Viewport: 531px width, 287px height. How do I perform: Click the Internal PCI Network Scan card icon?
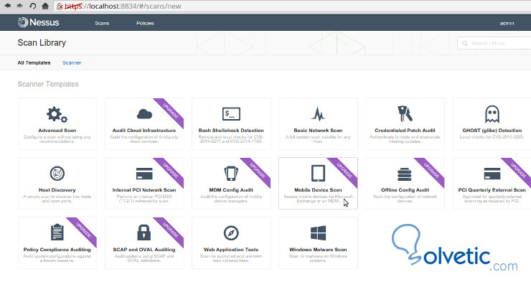pos(144,174)
